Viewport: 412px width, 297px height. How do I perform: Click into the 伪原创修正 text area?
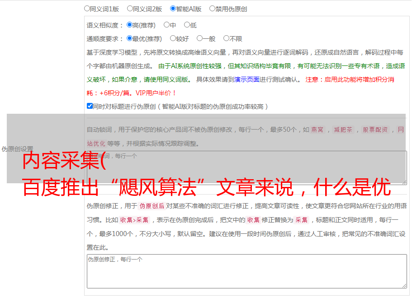(x=246, y=271)
